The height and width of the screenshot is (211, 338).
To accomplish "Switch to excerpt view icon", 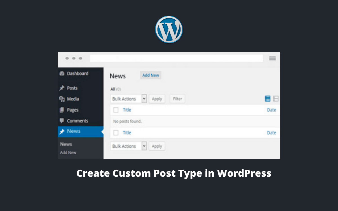I will pyautogui.click(x=276, y=99).
